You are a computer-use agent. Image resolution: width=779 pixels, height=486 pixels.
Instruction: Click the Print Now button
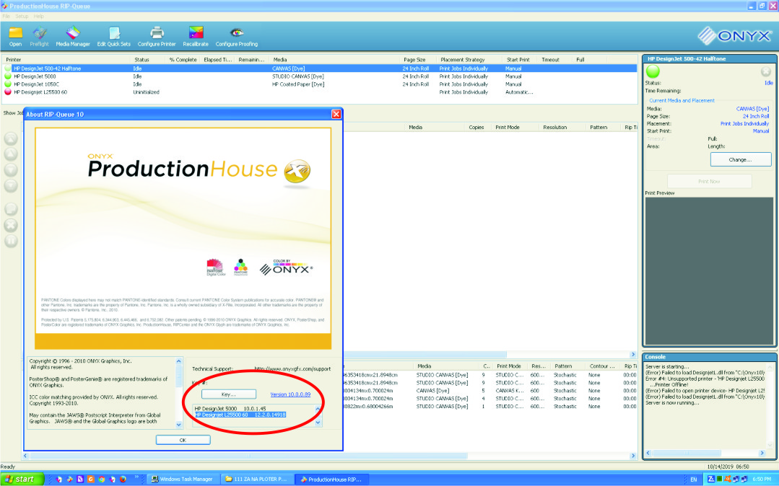(x=709, y=181)
